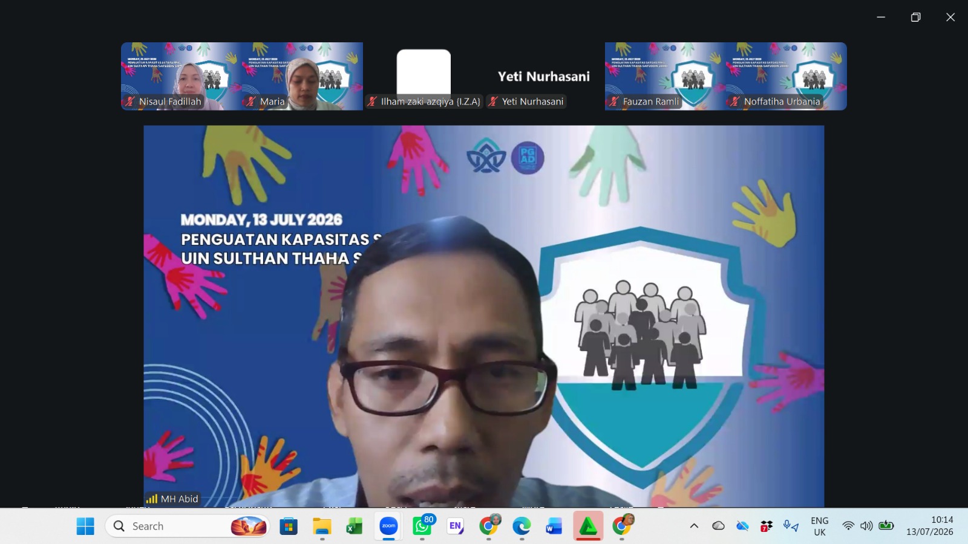This screenshot has height=544, width=968.
Task: Select Fauzan Ramli's video thumbnail
Action: pyautogui.click(x=665, y=76)
